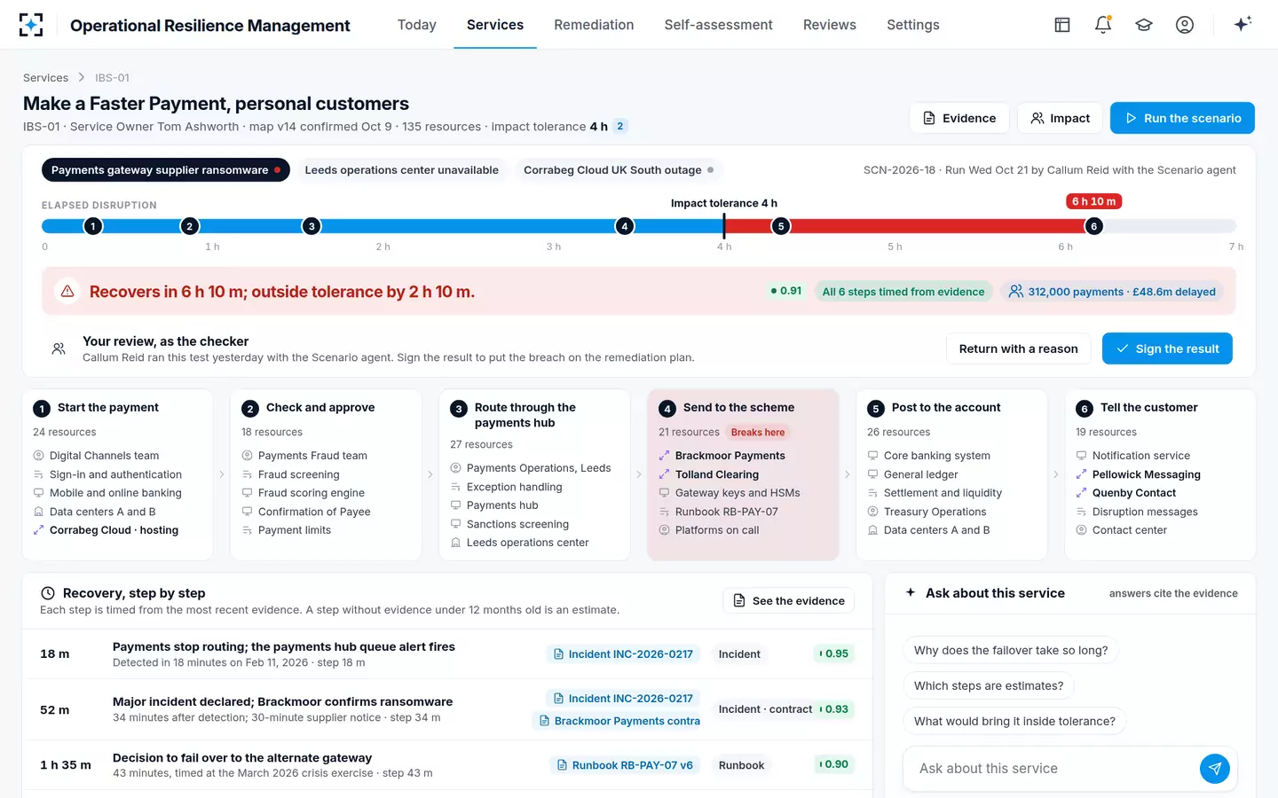Click Return with a reason
Image resolution: width=1278 pixels, height=798 pixels.
click(x=1018, y=348)
